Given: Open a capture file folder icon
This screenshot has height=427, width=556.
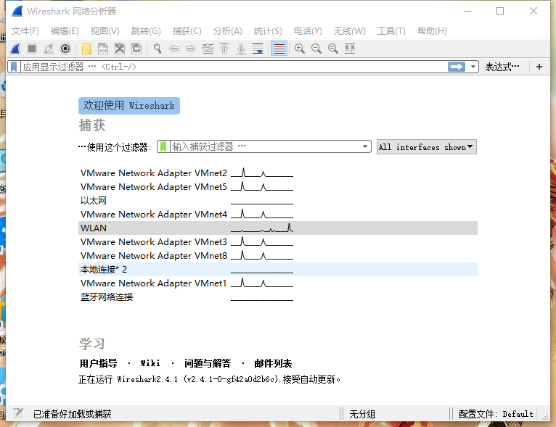Looking at the screenshot, I should tap(86, 49).
